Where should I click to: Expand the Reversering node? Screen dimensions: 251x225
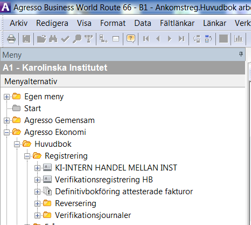(x=37, y=203)
